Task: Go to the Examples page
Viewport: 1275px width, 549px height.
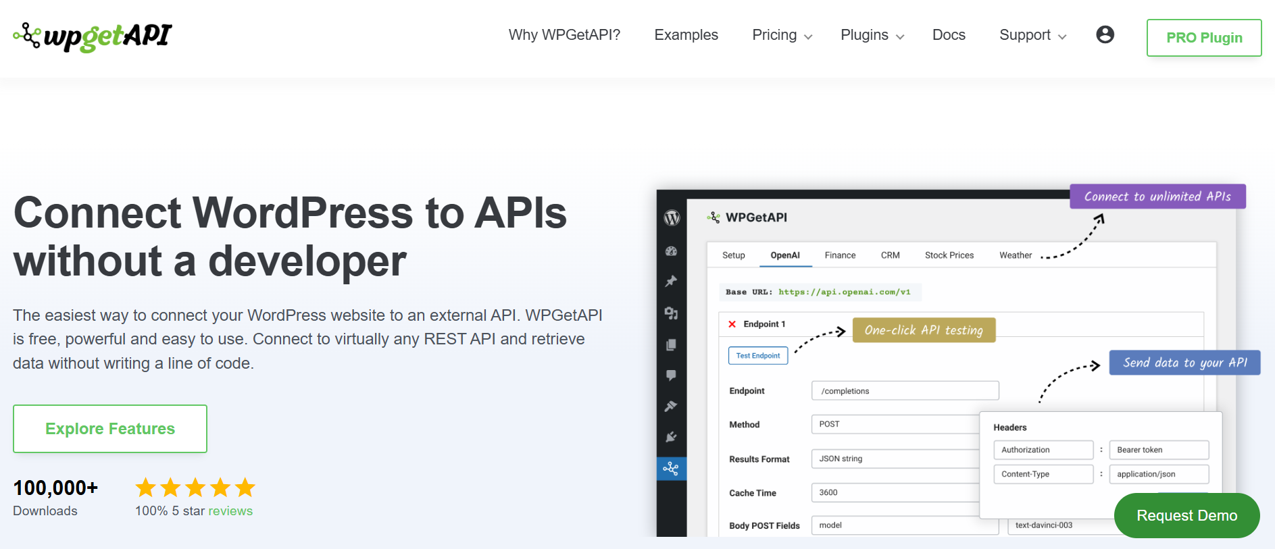Action: point(686,35)
